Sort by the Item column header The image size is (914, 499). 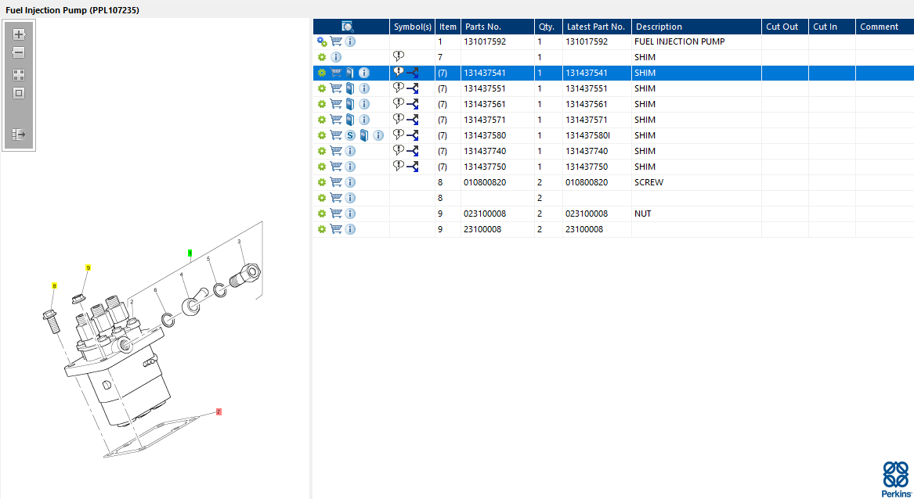448,27
